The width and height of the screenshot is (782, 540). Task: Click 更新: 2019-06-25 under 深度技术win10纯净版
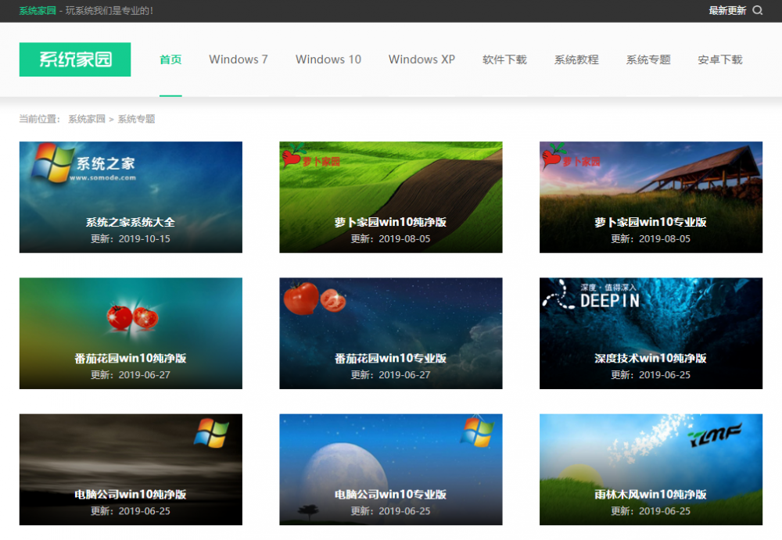(x=651, y=375)
